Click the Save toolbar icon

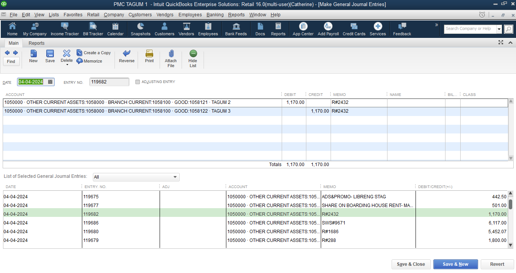point(50,56)
